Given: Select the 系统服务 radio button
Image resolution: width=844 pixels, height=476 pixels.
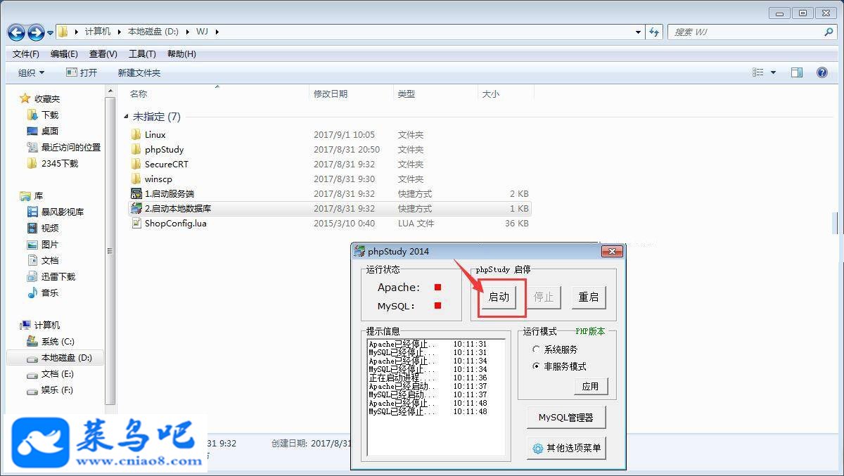Looking at the screenshot, I should (x=537, y=349).
